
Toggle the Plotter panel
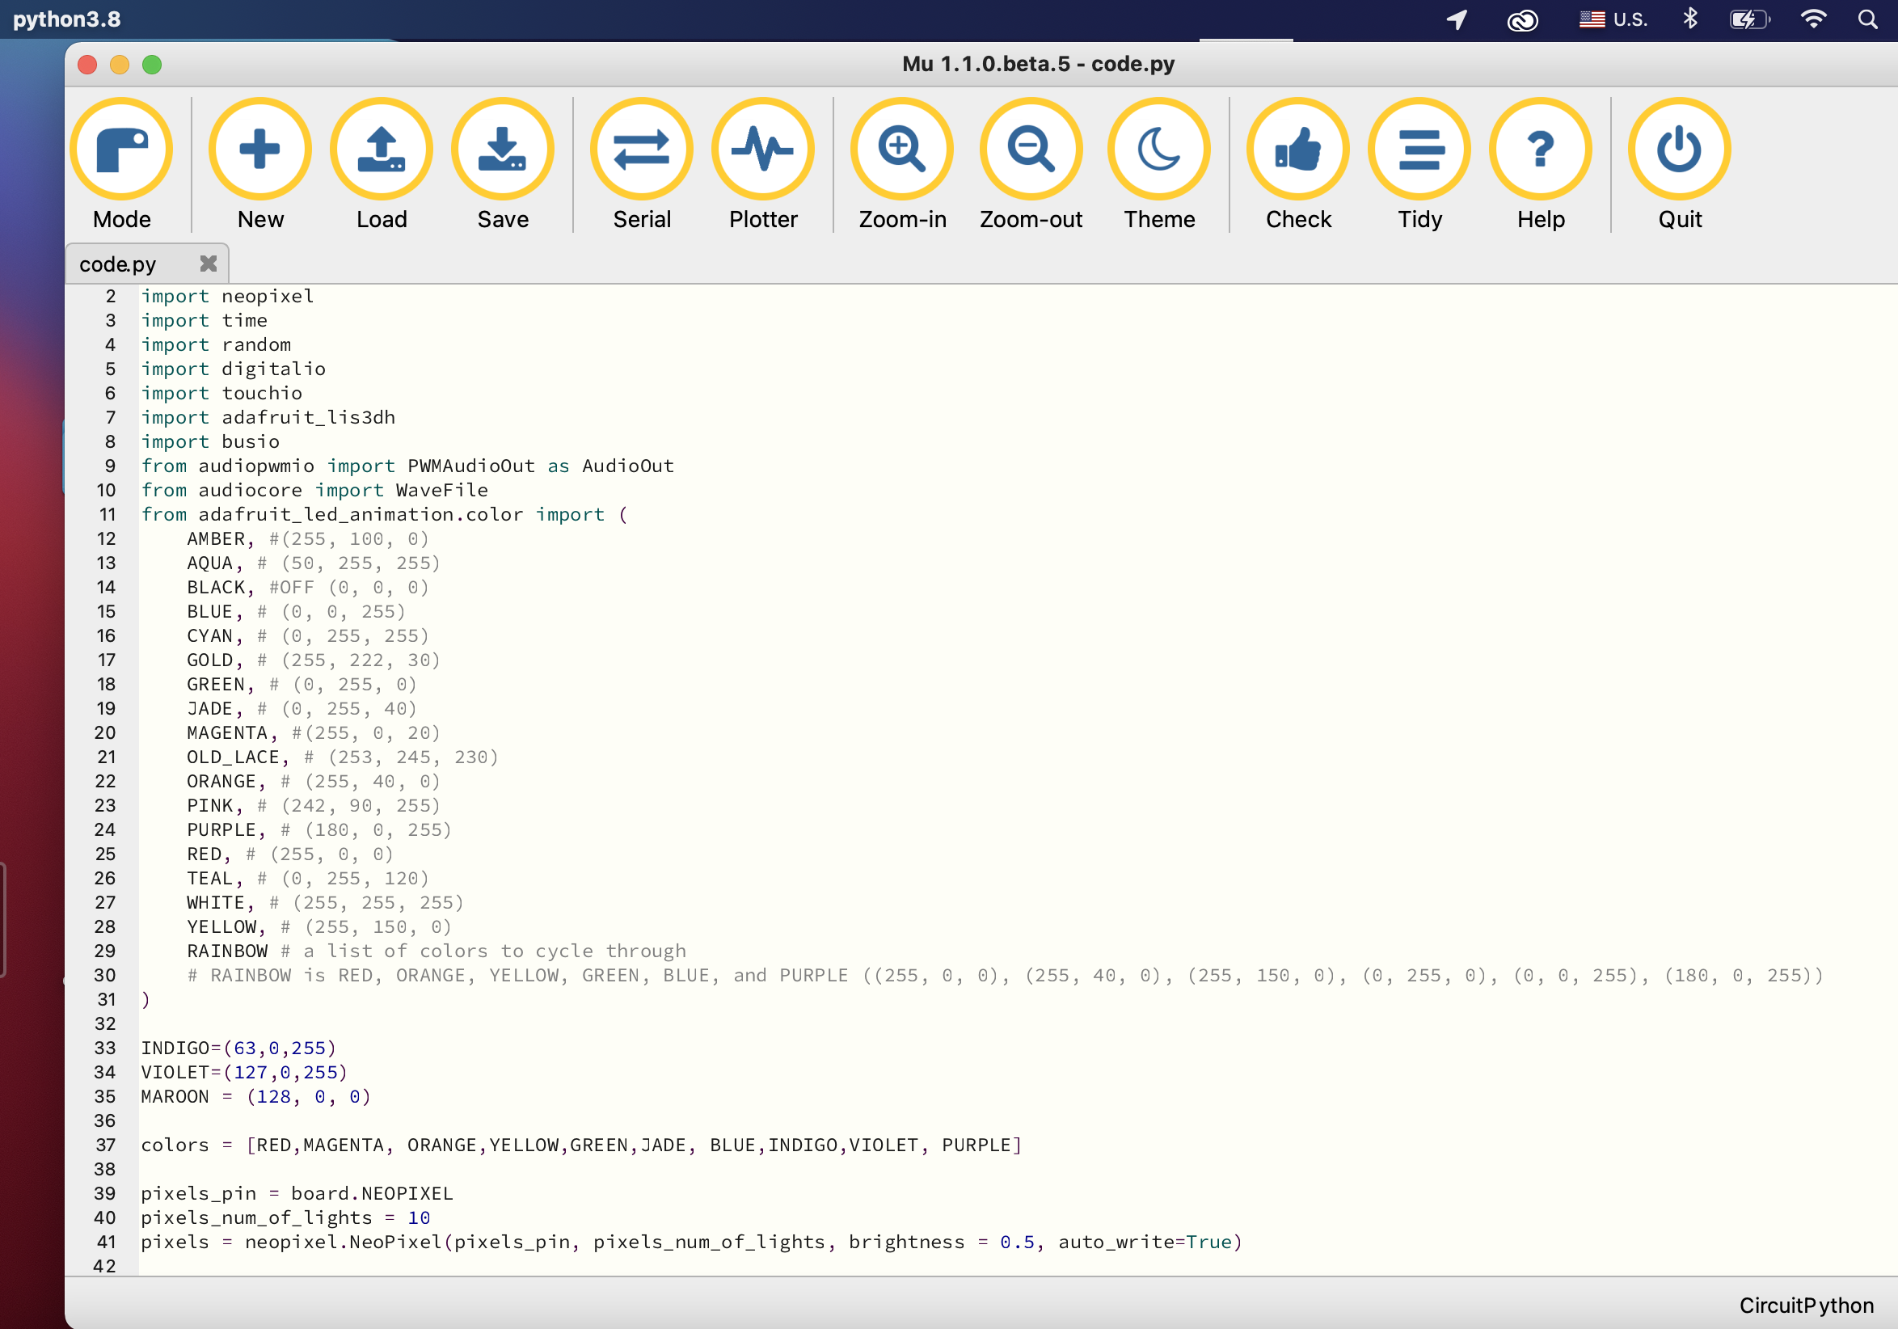pos(763,164)
